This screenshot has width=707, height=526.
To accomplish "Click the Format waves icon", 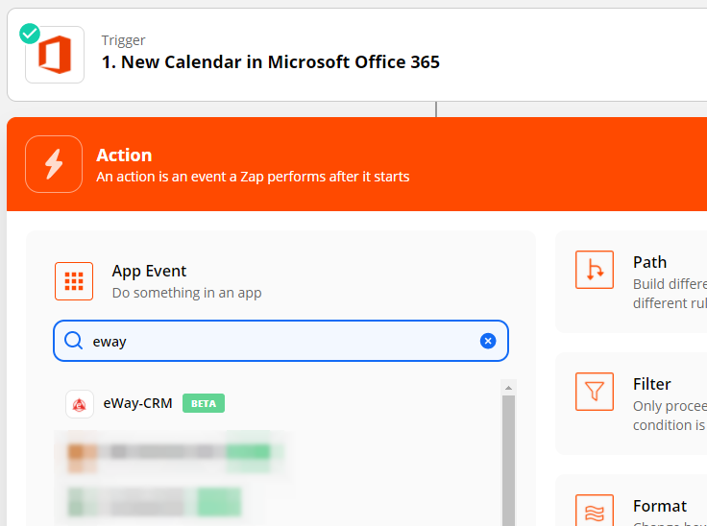I will 595,511.
